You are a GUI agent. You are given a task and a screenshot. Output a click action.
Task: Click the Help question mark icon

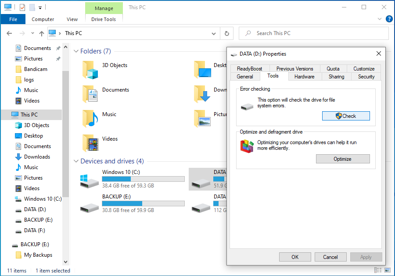[389, 19]
